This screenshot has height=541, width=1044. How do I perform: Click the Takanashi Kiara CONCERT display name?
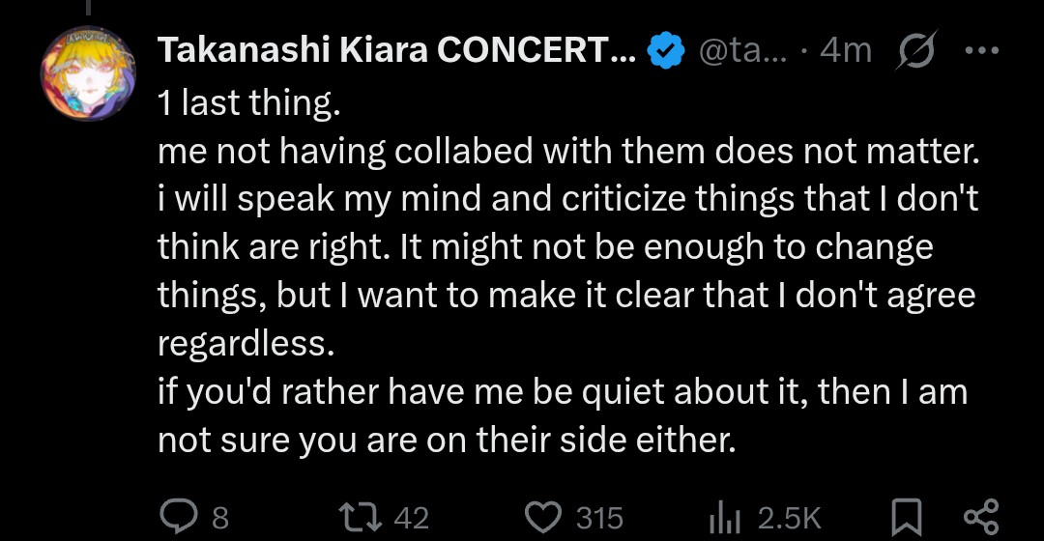point(397,50)
